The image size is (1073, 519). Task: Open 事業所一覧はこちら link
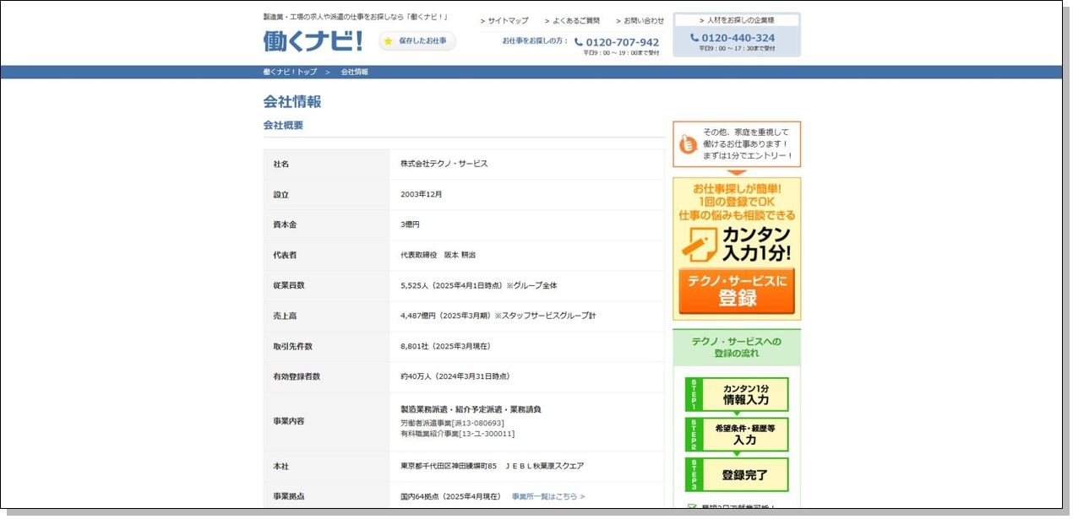(548, 496)
